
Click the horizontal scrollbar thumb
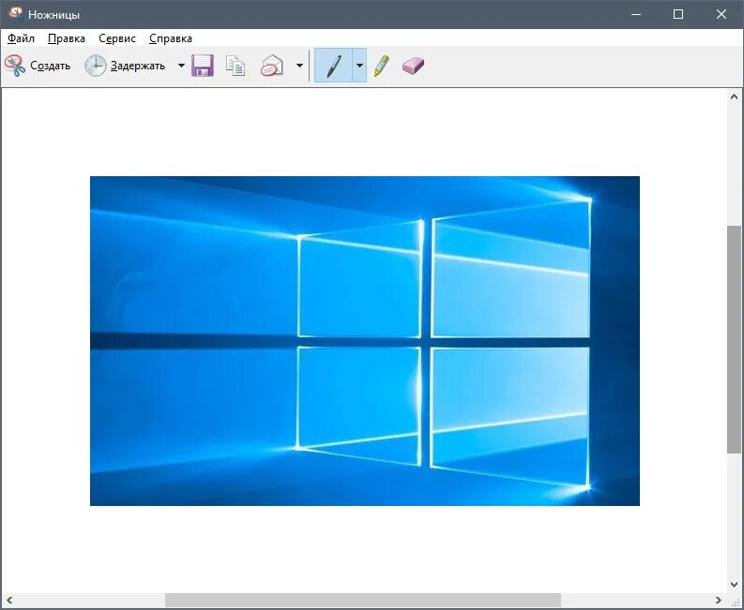(363, 600)
